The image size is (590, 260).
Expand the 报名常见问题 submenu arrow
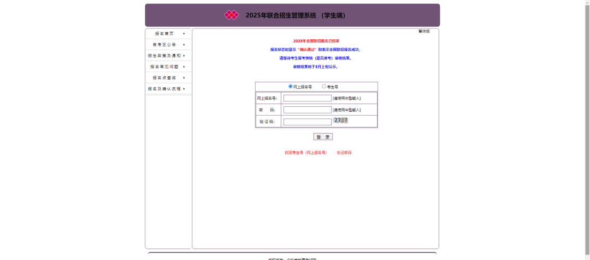(184, 66)
